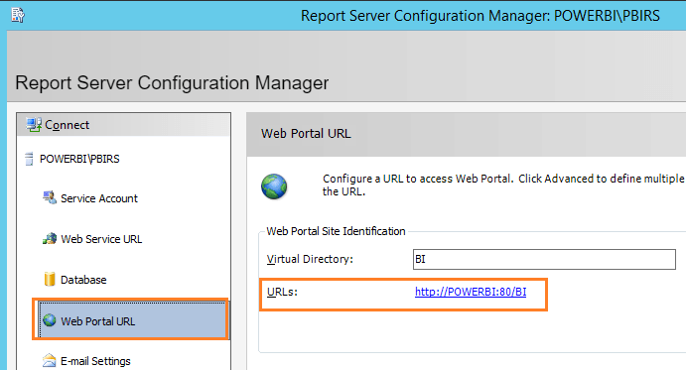The image size is (686, 370).
Task: Click the Report Server Configuration Manager heading
Action: pyautogui.click(x=172, y=82)
